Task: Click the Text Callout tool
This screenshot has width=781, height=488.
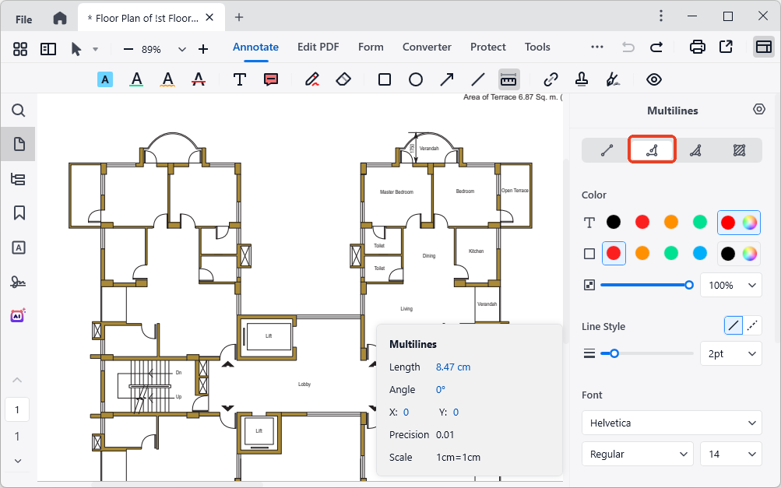Action: [x=271, y=79]
